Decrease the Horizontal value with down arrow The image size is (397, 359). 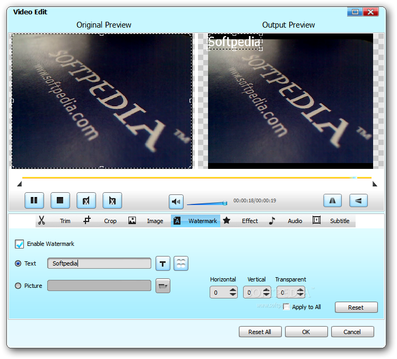[233, 295]
